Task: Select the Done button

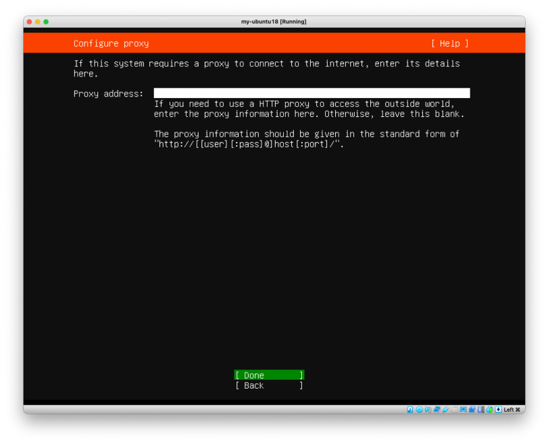Action: click(x=269, y=375)
